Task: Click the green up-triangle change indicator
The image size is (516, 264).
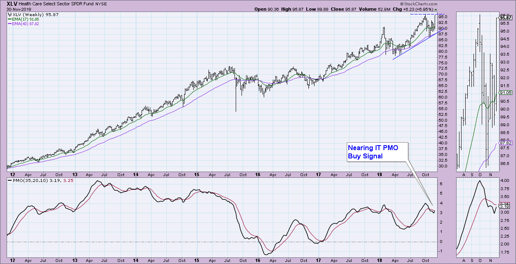Action: click(436, 9)
